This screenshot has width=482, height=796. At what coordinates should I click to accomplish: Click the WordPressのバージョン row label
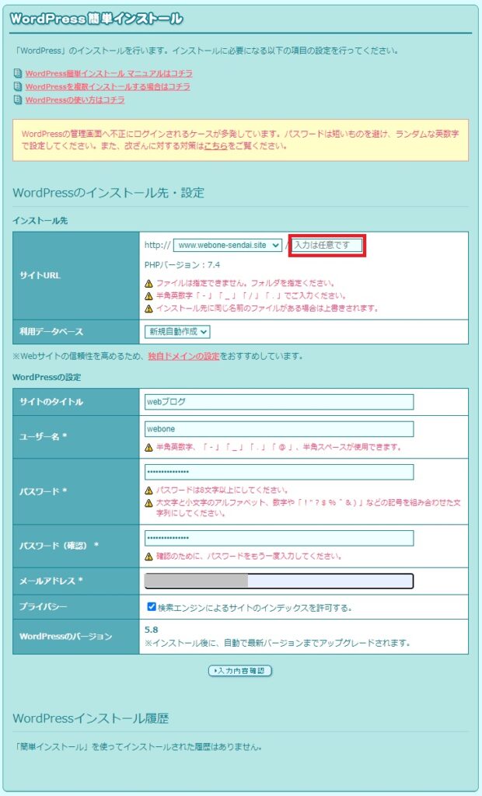tap(65, 636)
